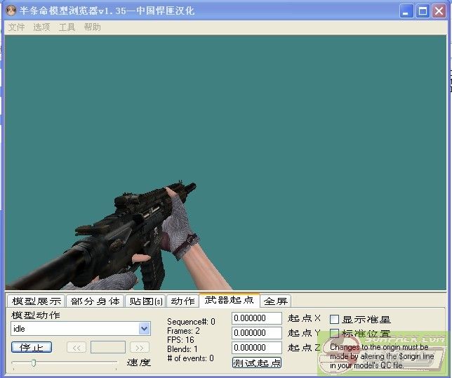Open the 工具 (Tools) menu
Screen dimensions: 452x378
pos(67,27)
